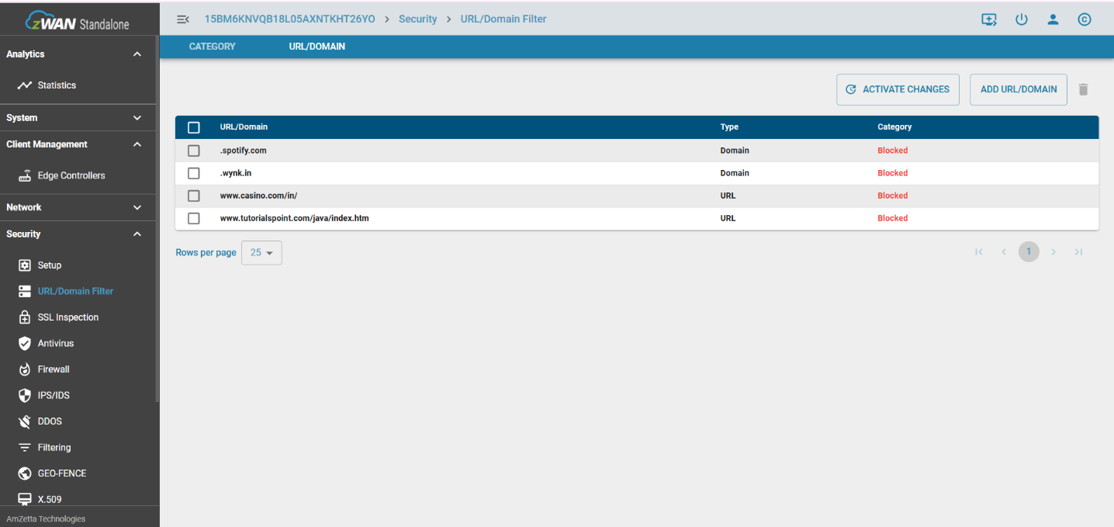This screenshot has height=527, width=1114.
Task: Click the zWAN Standalone logo
Action: pos(78,22)
